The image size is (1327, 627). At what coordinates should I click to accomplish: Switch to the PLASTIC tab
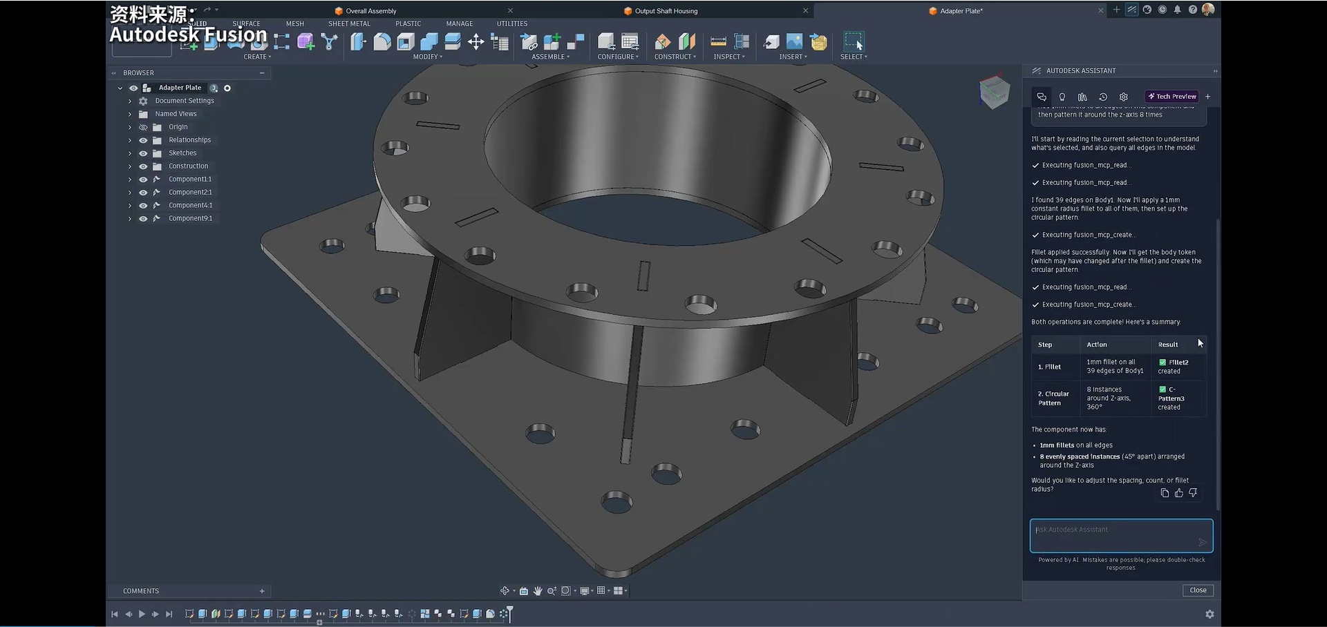(408, 23)
